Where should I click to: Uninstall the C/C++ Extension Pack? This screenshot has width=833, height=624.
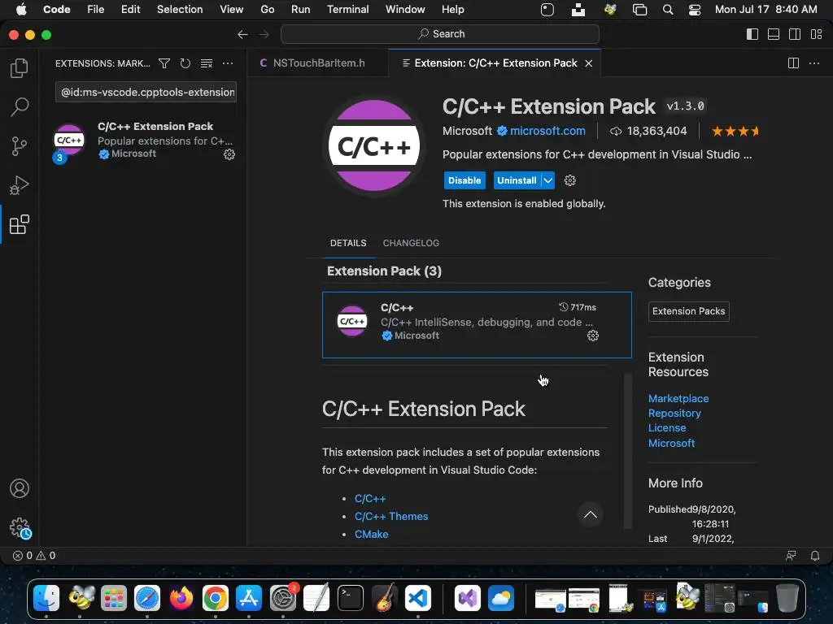(x=517, y=180)
